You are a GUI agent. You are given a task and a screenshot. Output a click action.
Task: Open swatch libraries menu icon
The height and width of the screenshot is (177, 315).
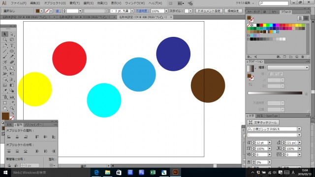250,57
